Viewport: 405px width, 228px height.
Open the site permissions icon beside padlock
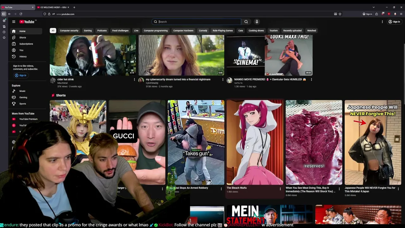tap(53, 14)
